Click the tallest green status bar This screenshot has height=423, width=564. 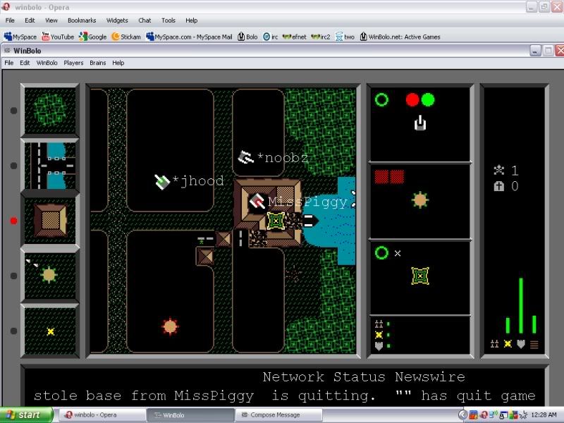click(521, 305)
